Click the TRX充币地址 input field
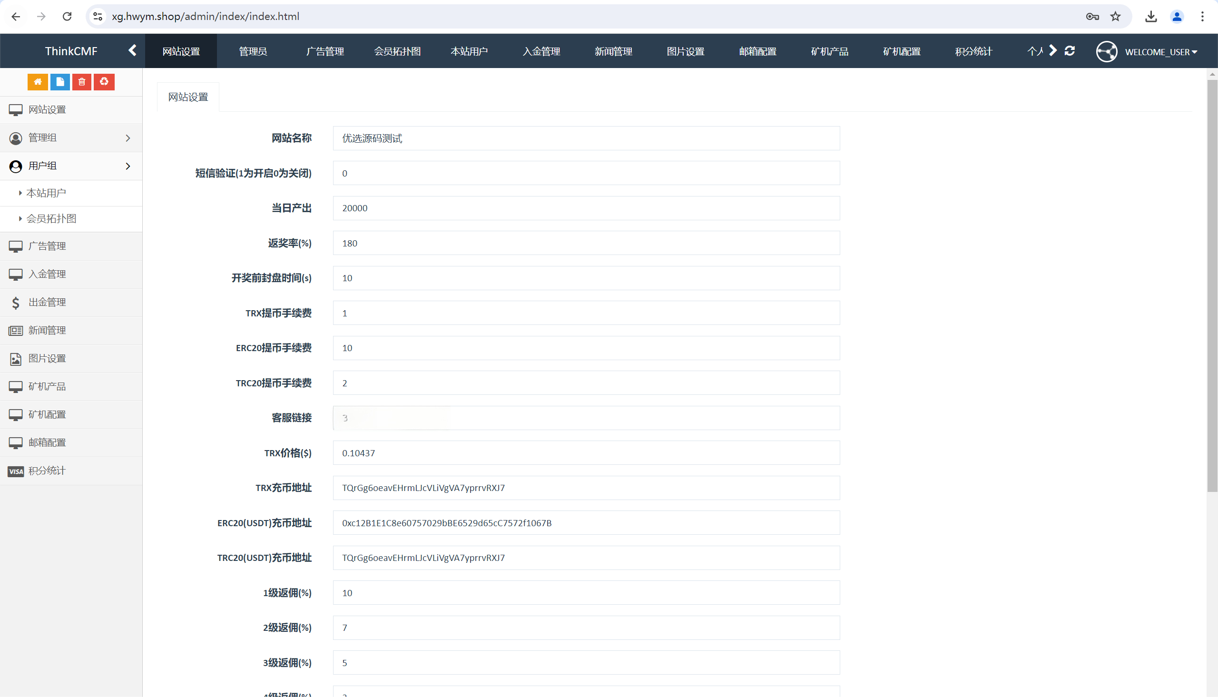 [x=586, y=488]
